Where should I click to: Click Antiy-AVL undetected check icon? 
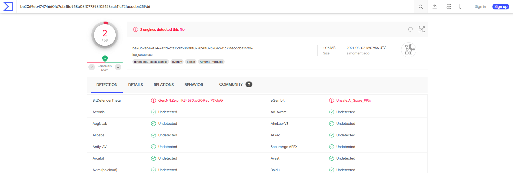154,147
